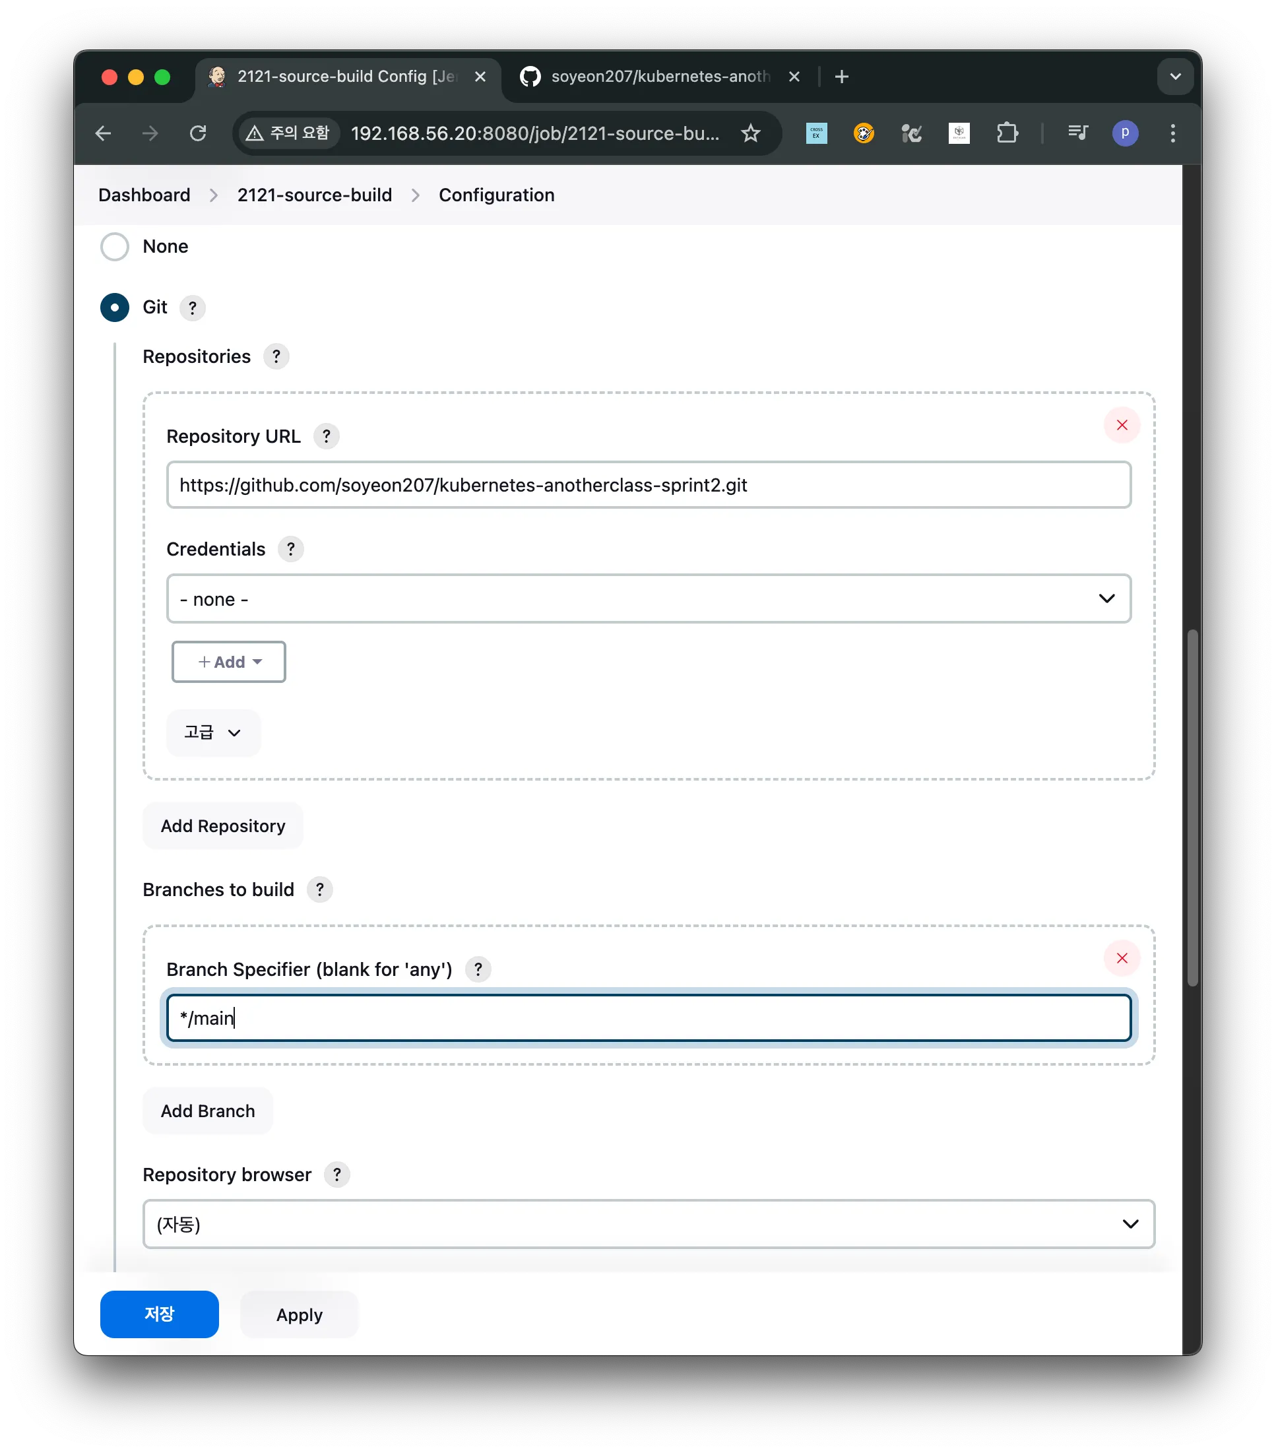Screen dimensions: 1276x1453
Task: Delete the branch specifier with red X
Action: (x=1121, y=958)
